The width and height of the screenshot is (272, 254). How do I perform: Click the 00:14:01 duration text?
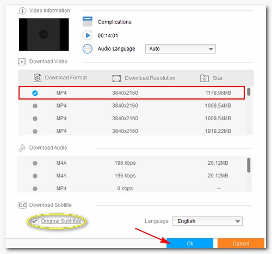pos(108,35)
